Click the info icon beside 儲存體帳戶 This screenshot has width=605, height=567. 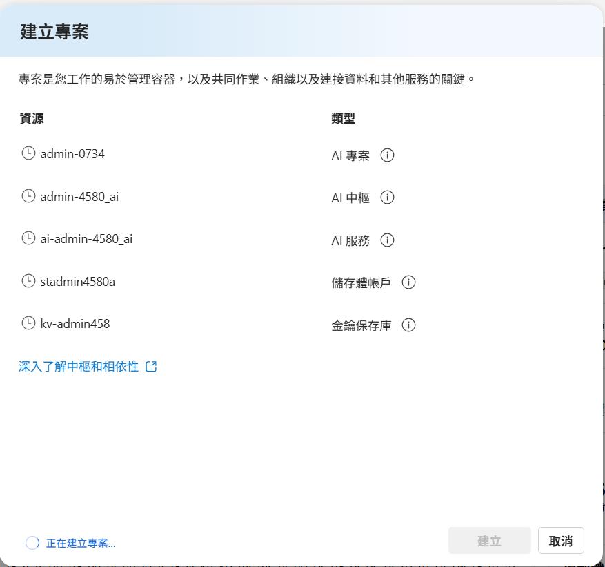[408, 282]
